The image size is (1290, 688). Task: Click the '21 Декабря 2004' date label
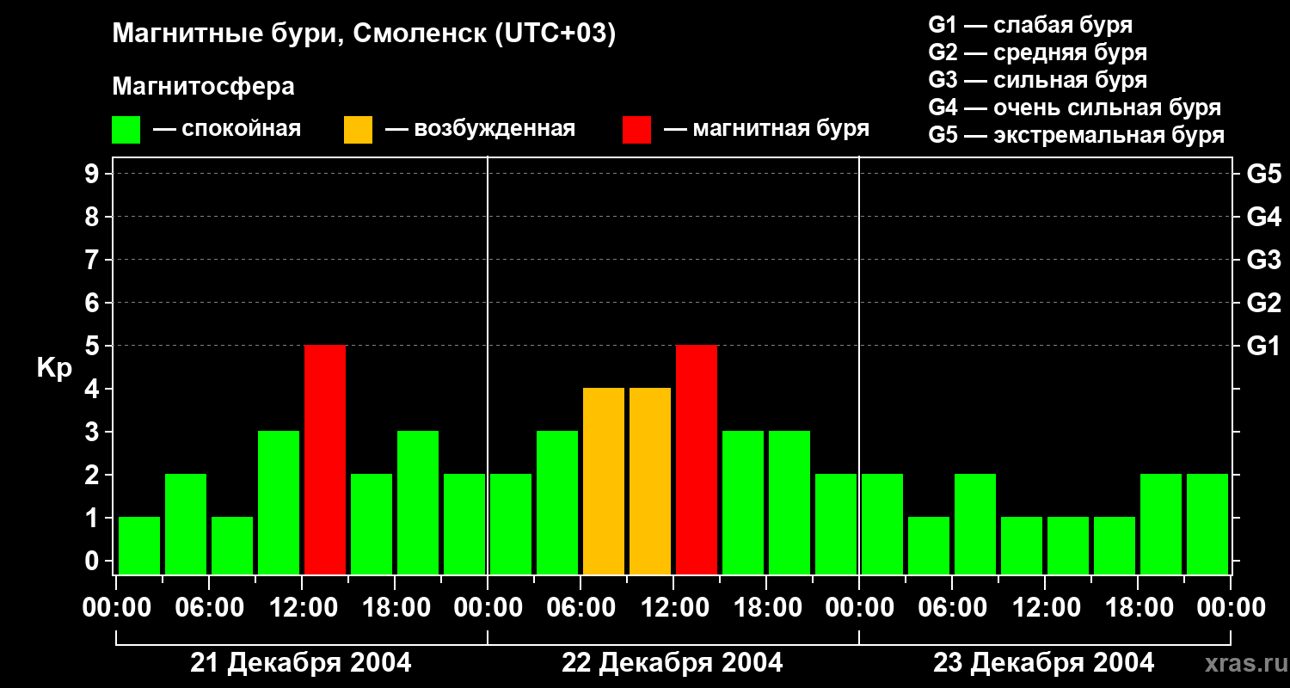coord(301,663)
